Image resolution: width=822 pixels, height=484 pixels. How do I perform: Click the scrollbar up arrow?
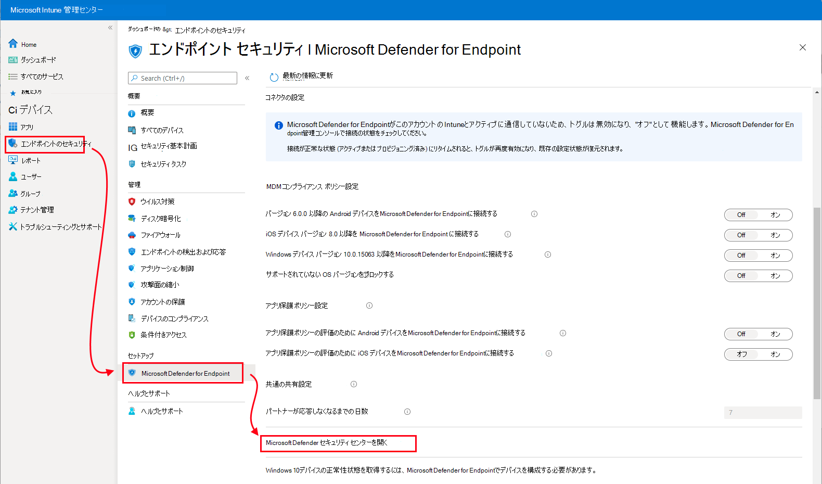[x=817, y=92]
